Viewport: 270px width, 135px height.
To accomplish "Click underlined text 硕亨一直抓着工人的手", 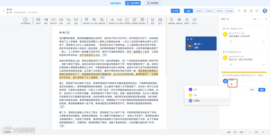I will tap(138, 52).
